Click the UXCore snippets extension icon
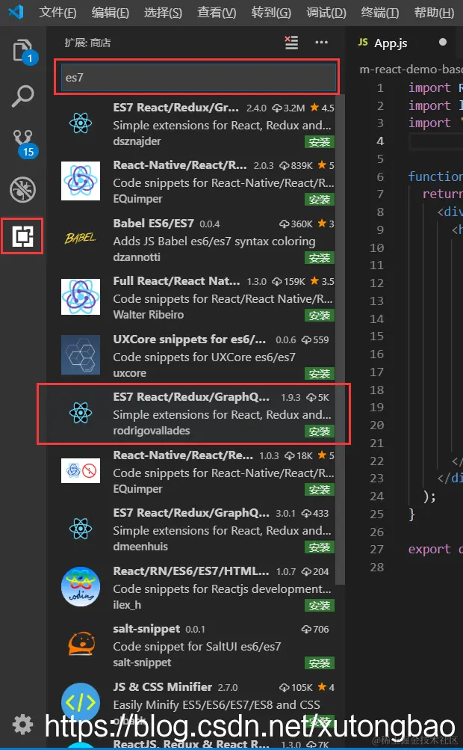This screenshot has width=463, height=750. 80,355
